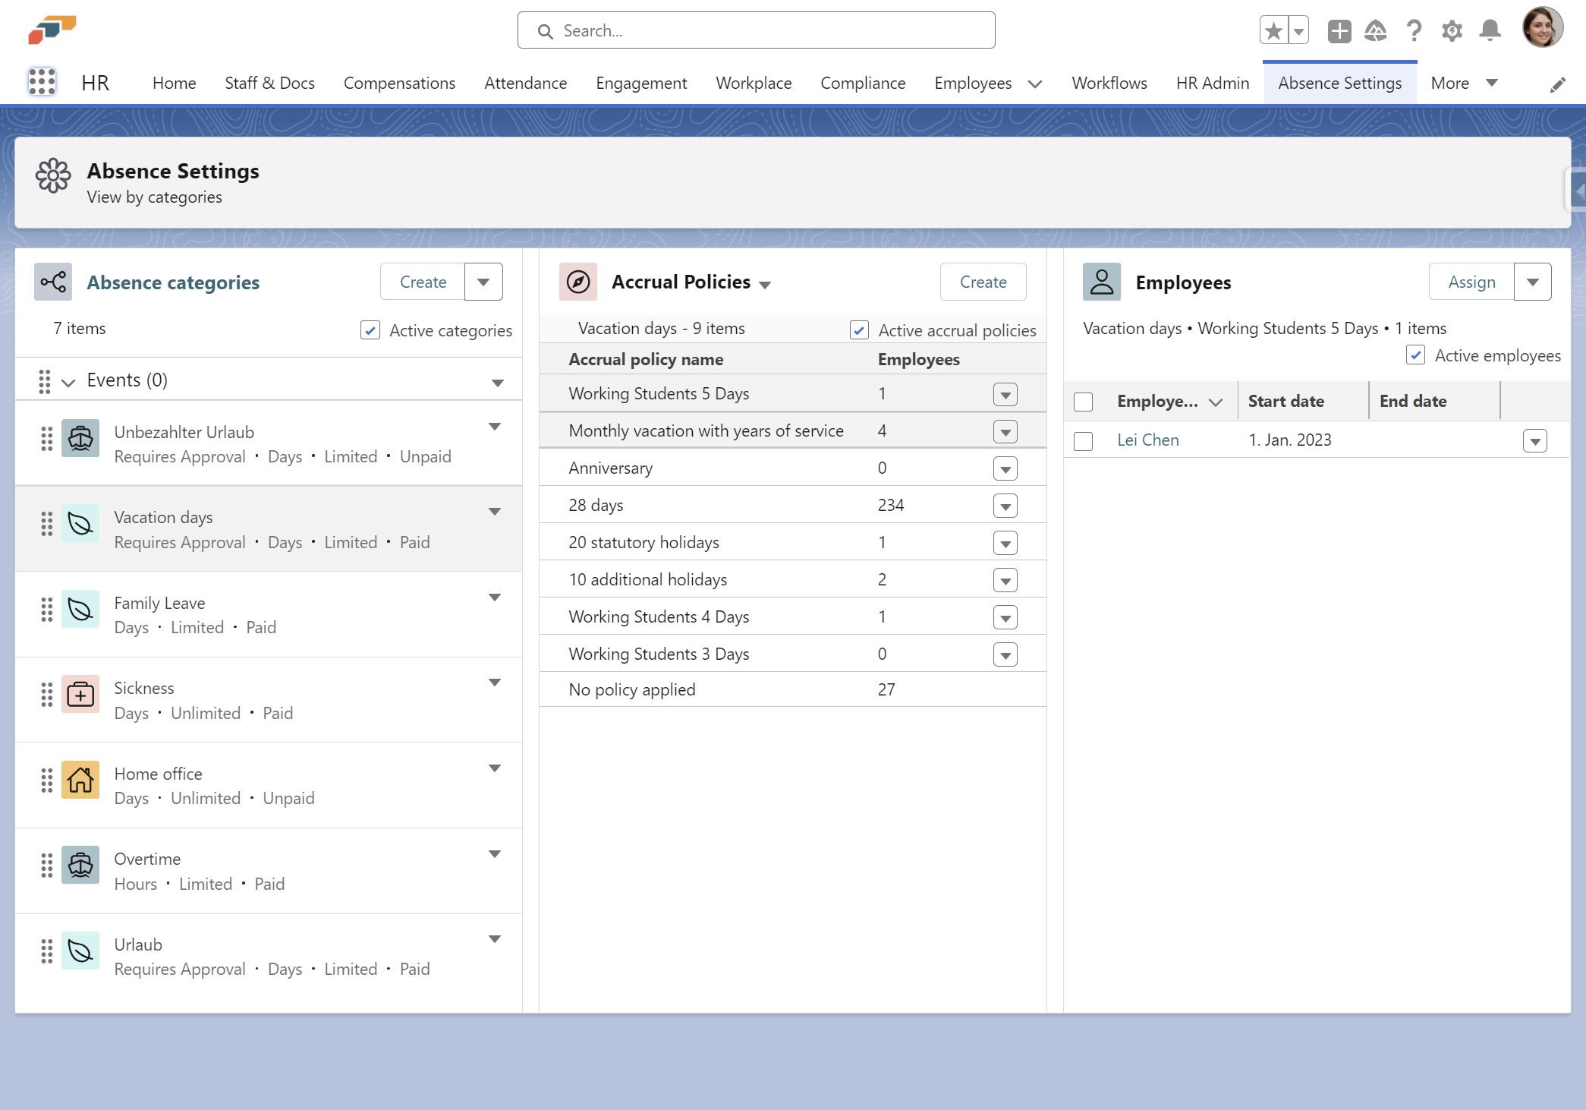Click the notifications bell icon
Viewport: 1586px width, 1110px height.
point(1490,30)
